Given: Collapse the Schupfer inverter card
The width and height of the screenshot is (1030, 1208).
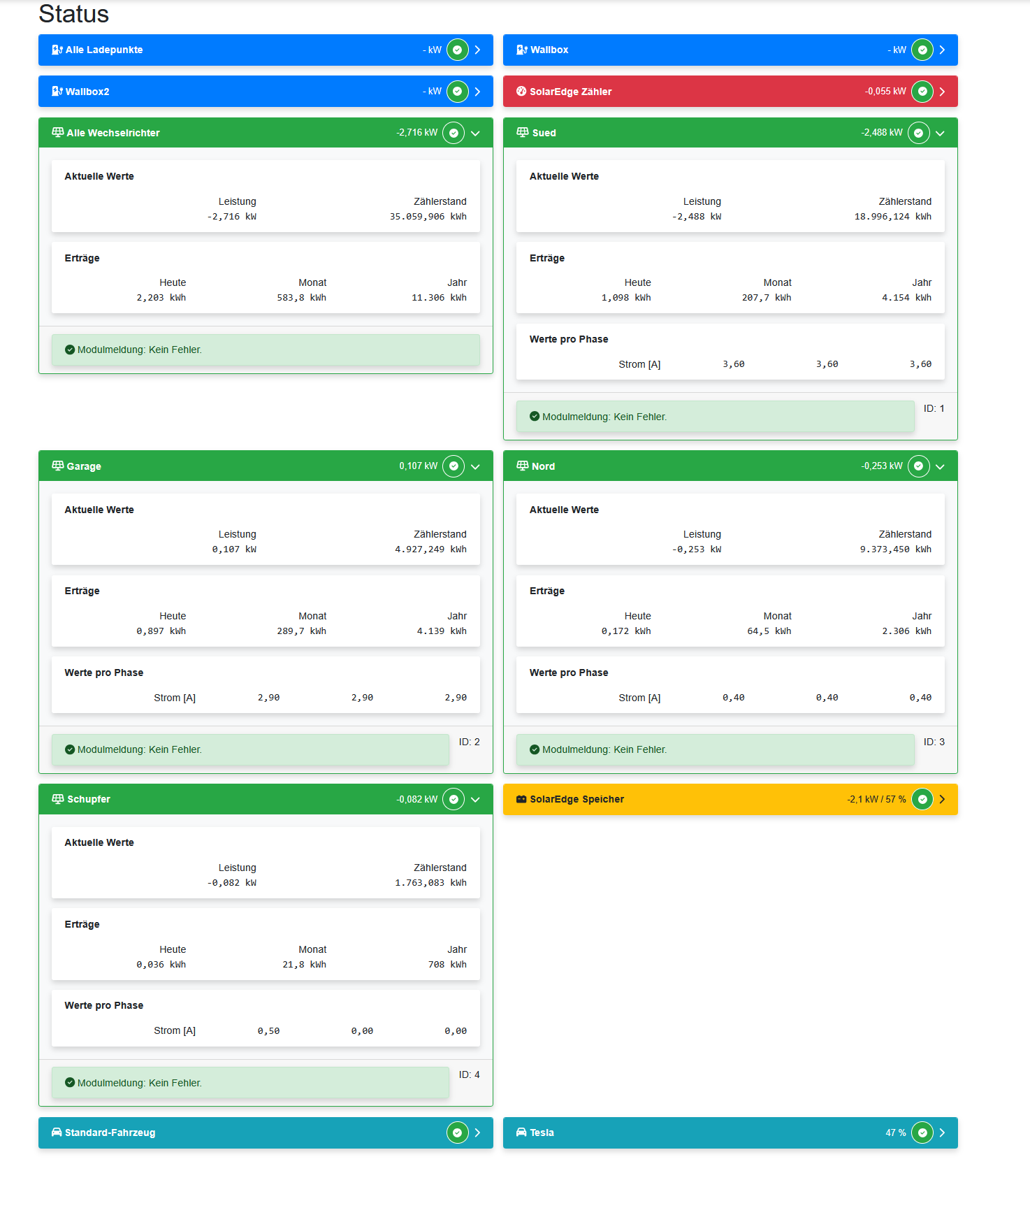Looking at the screenshot, I should pyautogui.click(x=475, y=800).
